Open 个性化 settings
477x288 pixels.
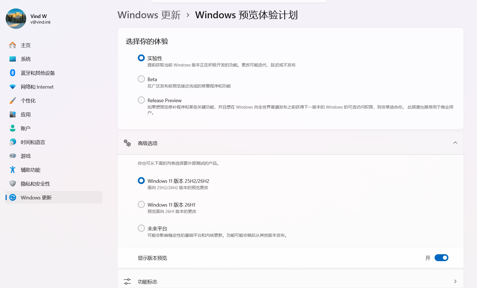tap(54, 101)
